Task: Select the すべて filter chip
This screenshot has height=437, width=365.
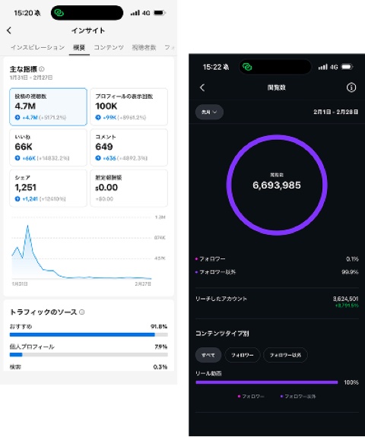Action: (208, 355)
